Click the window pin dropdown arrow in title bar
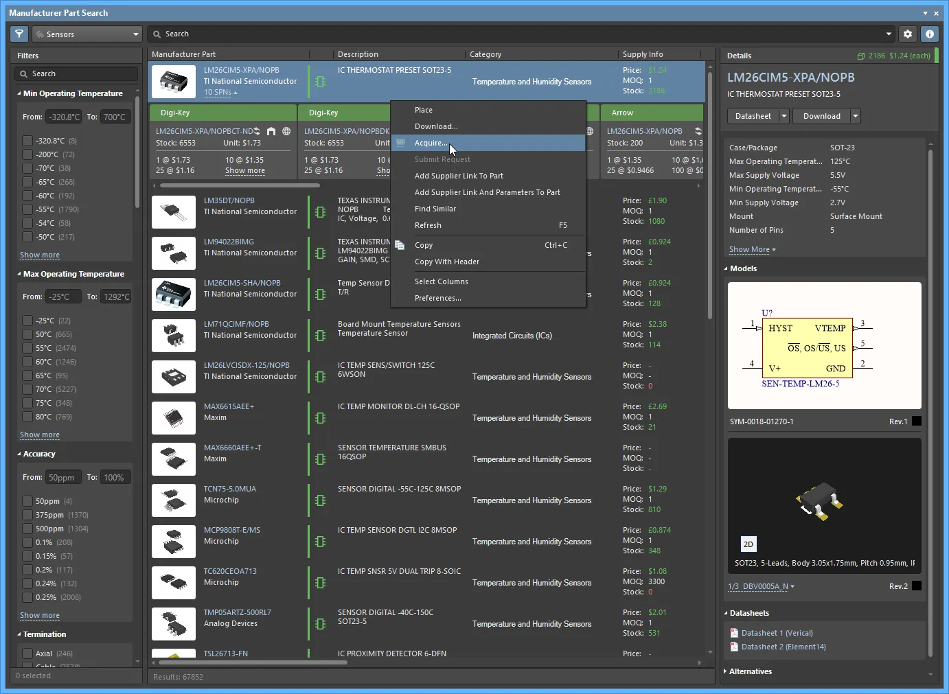Image resolution: width=949 pixels, height=694 pixels. 925,13
